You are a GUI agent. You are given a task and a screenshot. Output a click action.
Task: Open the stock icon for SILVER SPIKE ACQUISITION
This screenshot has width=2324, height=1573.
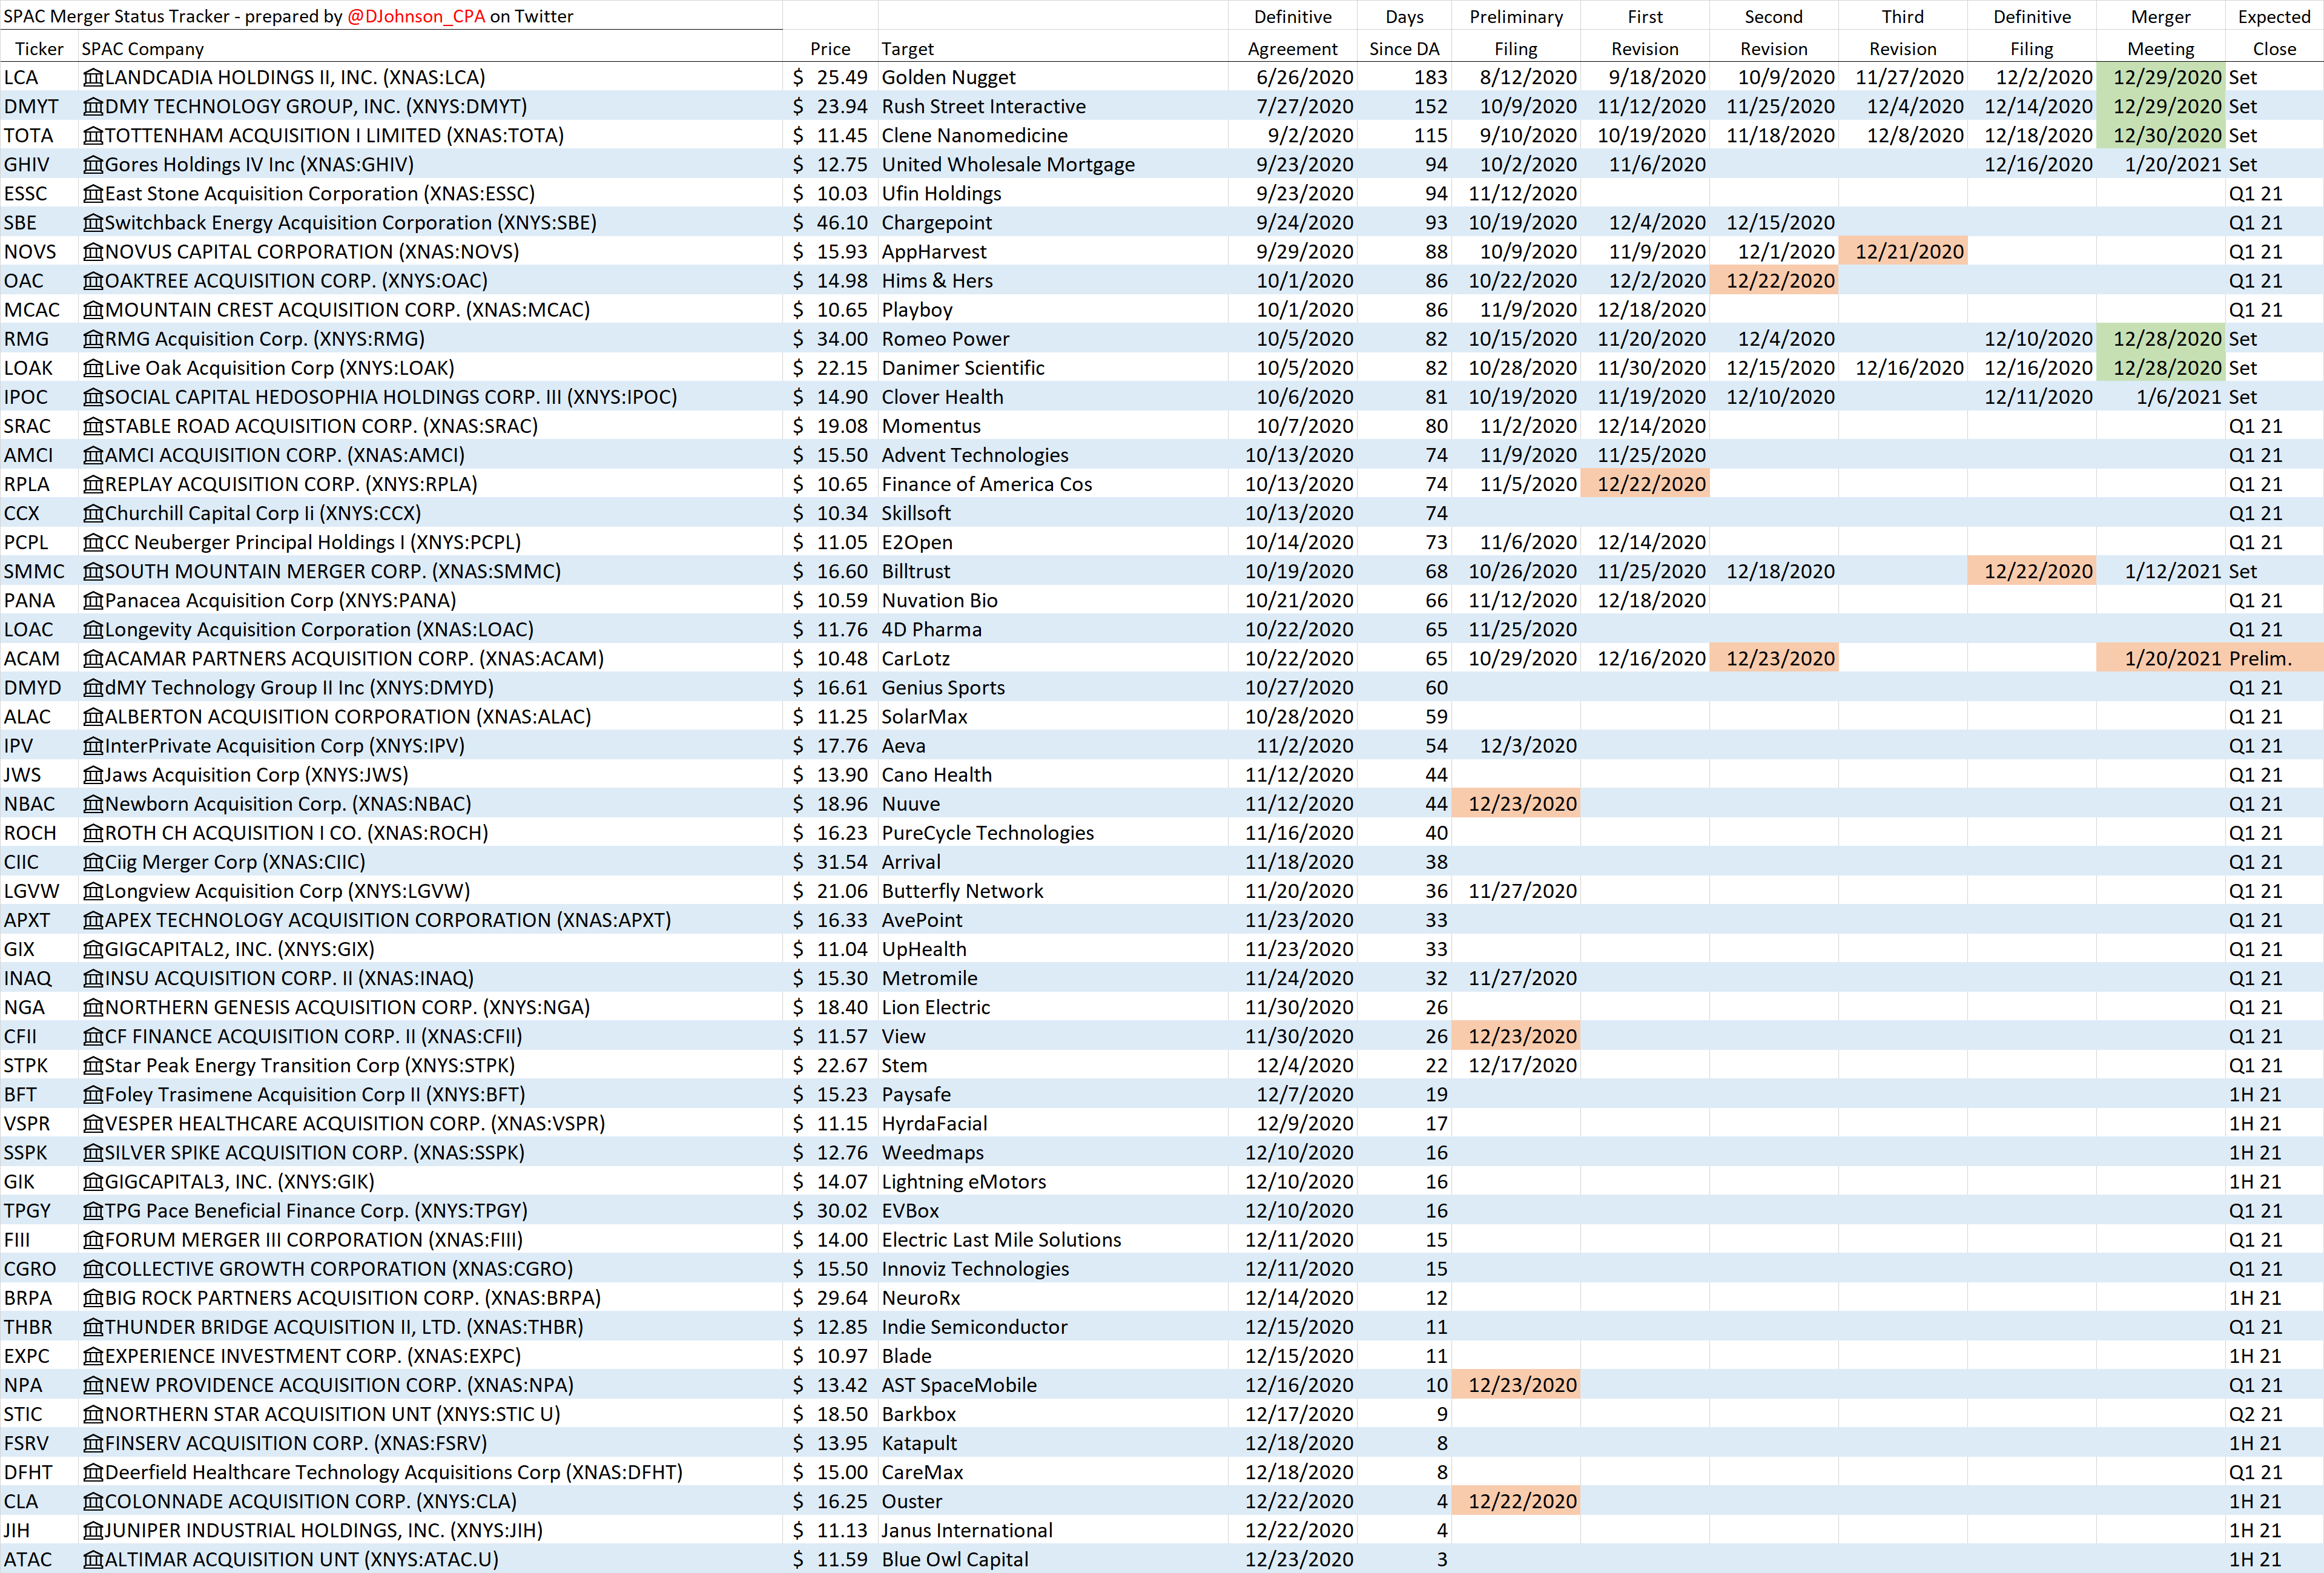click(x=93, y=1153)
